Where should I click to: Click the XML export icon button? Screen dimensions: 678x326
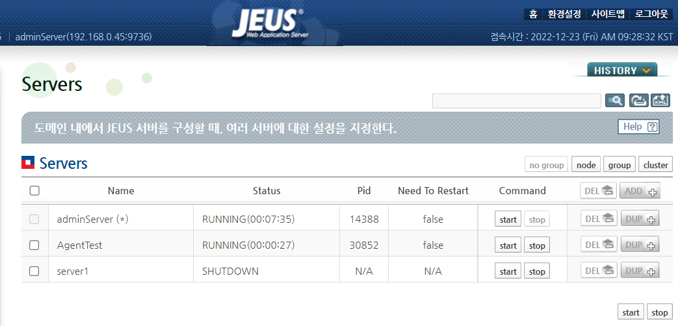tap(660, 101)
